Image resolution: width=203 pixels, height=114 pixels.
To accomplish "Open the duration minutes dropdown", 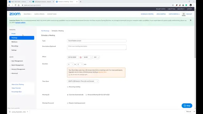I will tap(80, 64).
